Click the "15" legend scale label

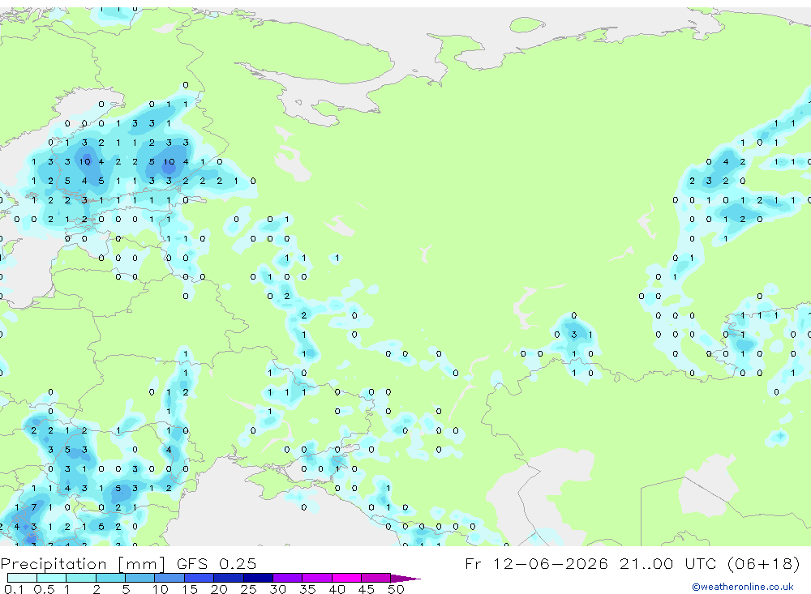tap(189, 589)
